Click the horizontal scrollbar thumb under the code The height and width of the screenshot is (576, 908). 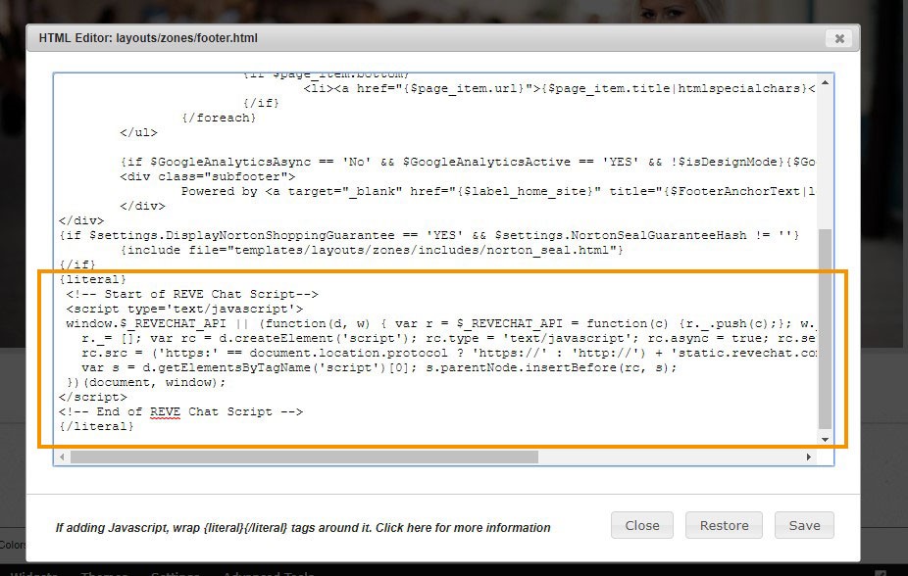click(304, 456)
